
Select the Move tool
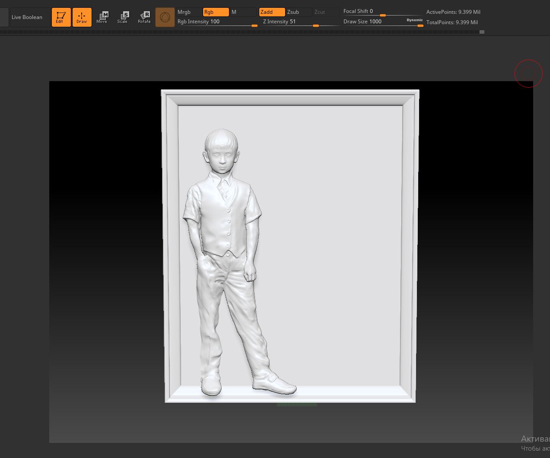coord(102,17)
